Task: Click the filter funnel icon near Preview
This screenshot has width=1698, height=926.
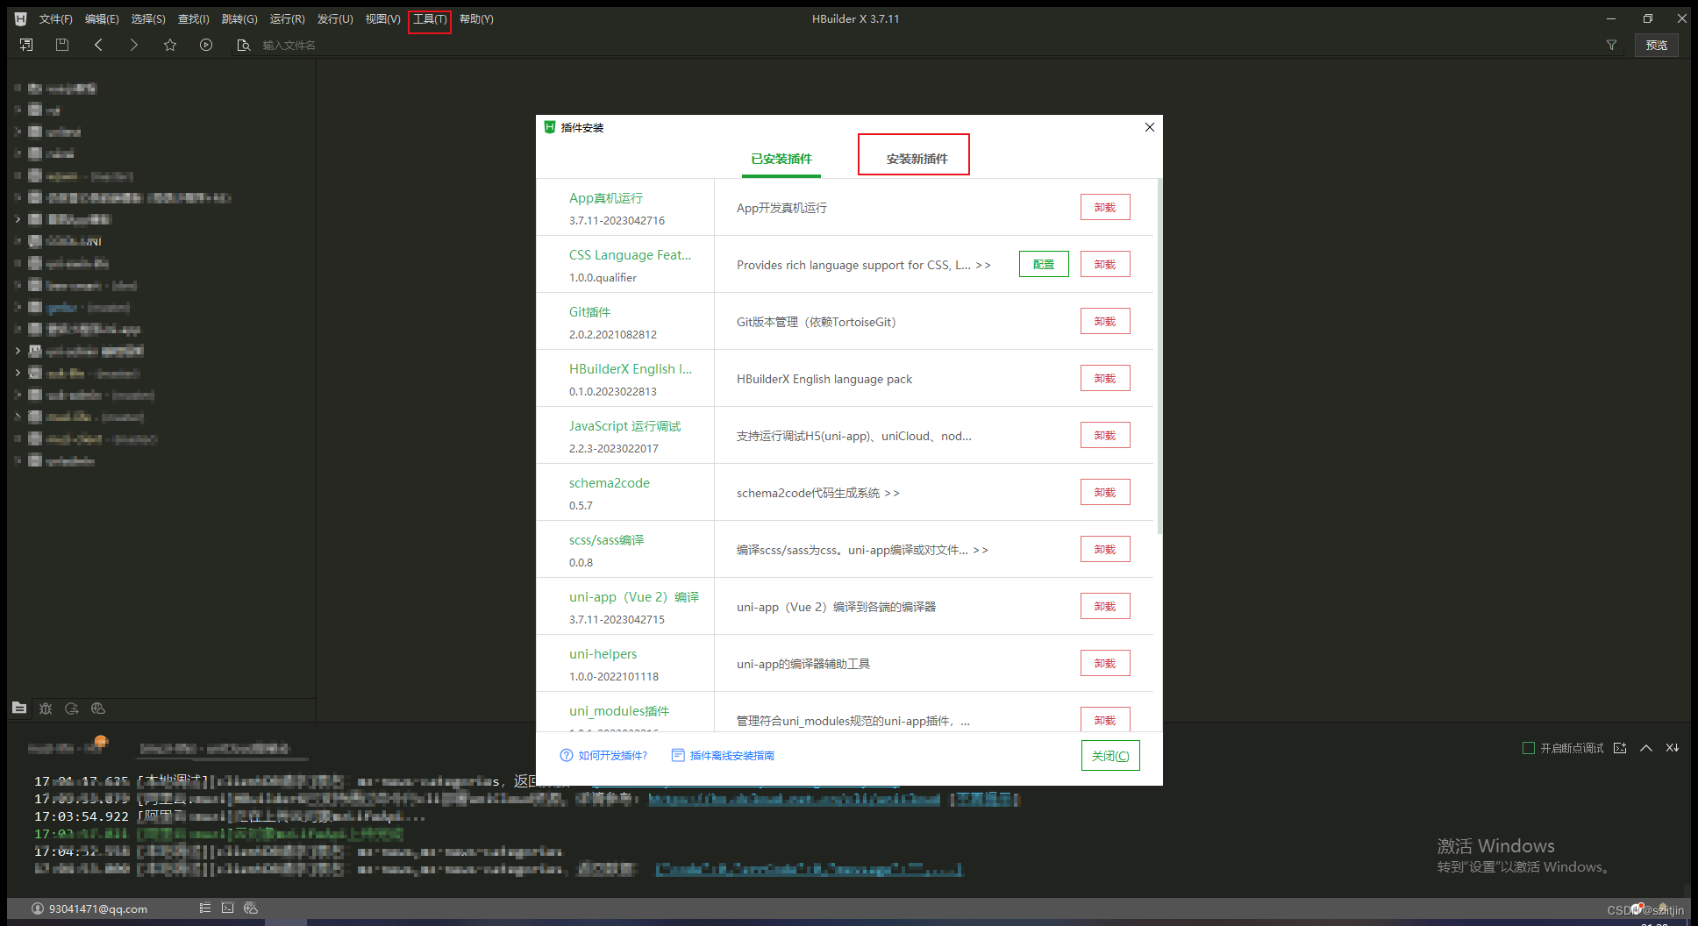Action: click(x=1611, y=45)
